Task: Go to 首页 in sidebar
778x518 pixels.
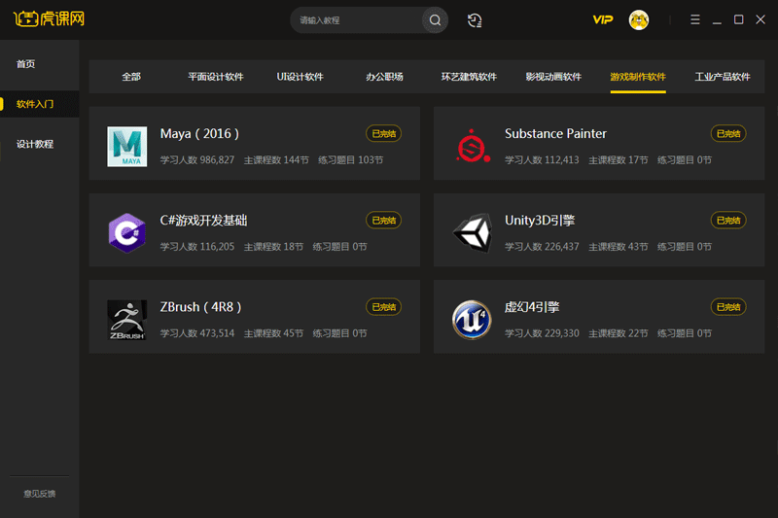Action: pos(26,64)
